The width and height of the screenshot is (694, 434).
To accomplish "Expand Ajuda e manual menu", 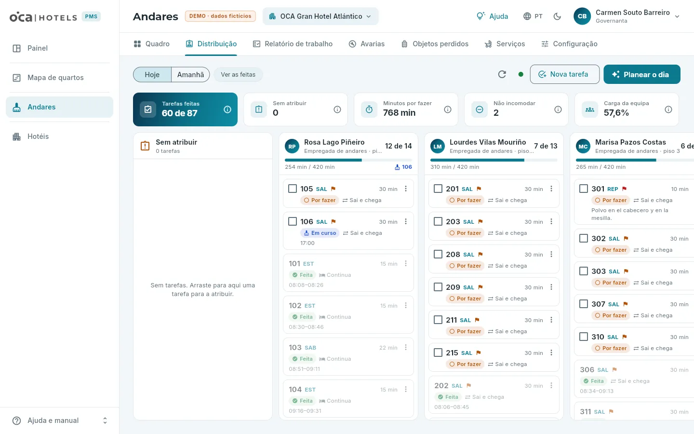I will coord(60,420).
